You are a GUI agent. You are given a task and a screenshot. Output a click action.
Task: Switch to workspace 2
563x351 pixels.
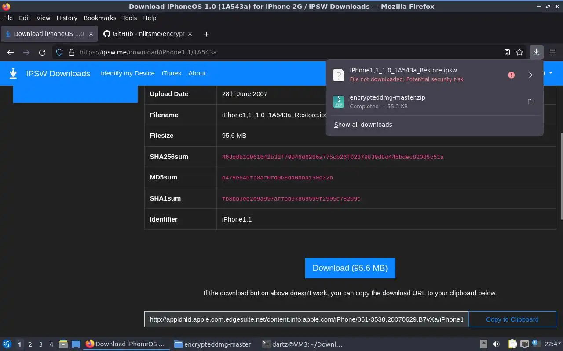coord(30,344)
